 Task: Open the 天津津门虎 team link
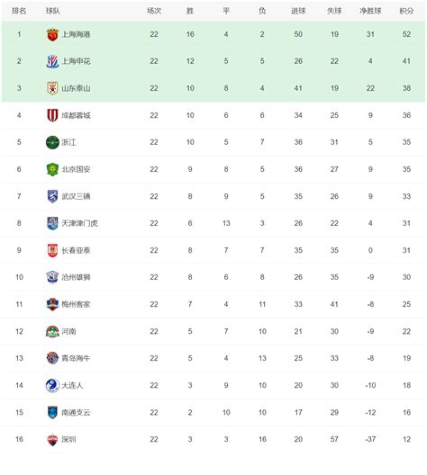(79, 224)
